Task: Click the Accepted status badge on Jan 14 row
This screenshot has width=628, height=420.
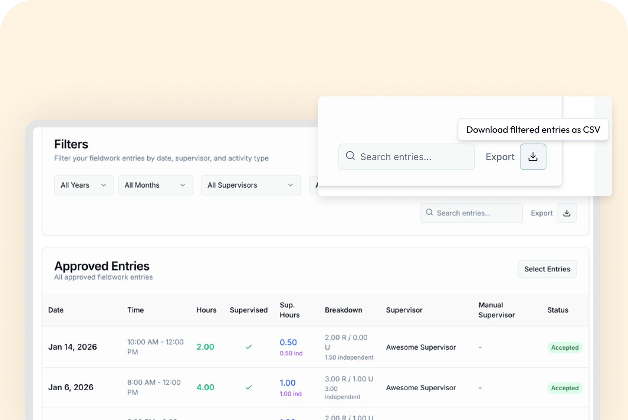Action: 565,347
